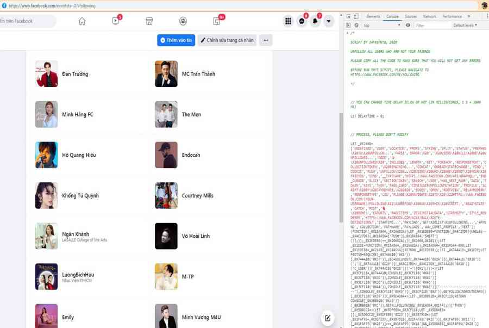Open the Performance tab
The height and width of the screenshot is (328, 489).
pos(452,16)
